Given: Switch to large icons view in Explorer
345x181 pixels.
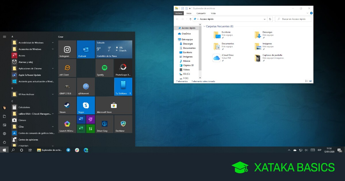Looking at the screenshot, I should tap(310, 81).
